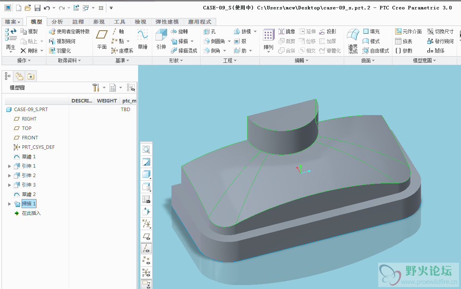
Task: Select the RIGHT datum plane in tree
Action: (29, 119)
